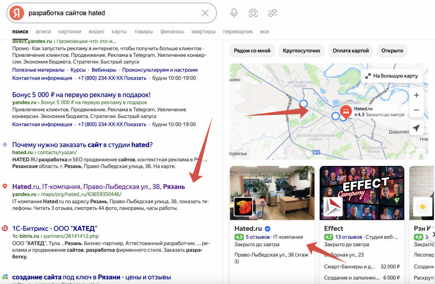This screenshot has height=284, width=435.
Task: Activate voice search with the microphone icon
Action: click(234, 13)
